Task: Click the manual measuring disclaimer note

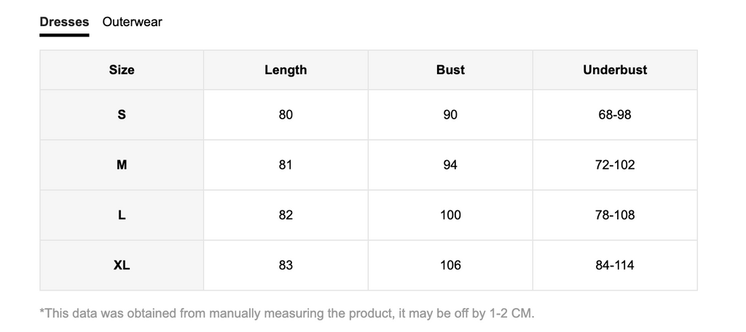Action: 287,314
